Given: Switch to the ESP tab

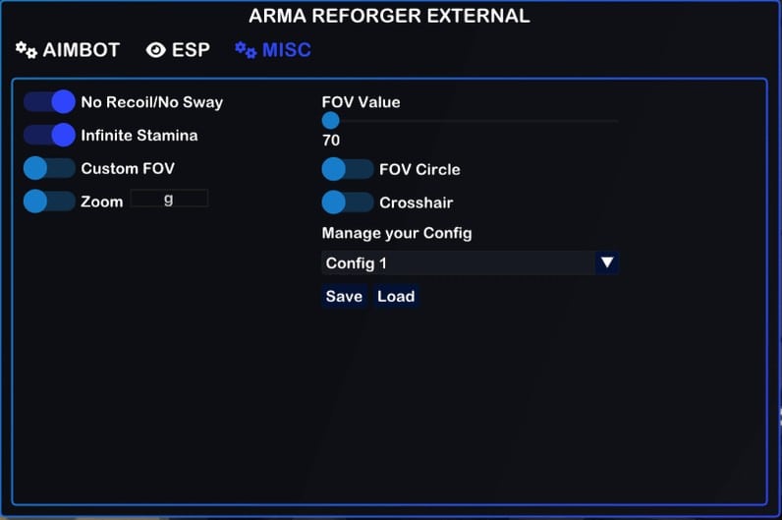Looking at the screenshot, I should [x=191, y=50].
